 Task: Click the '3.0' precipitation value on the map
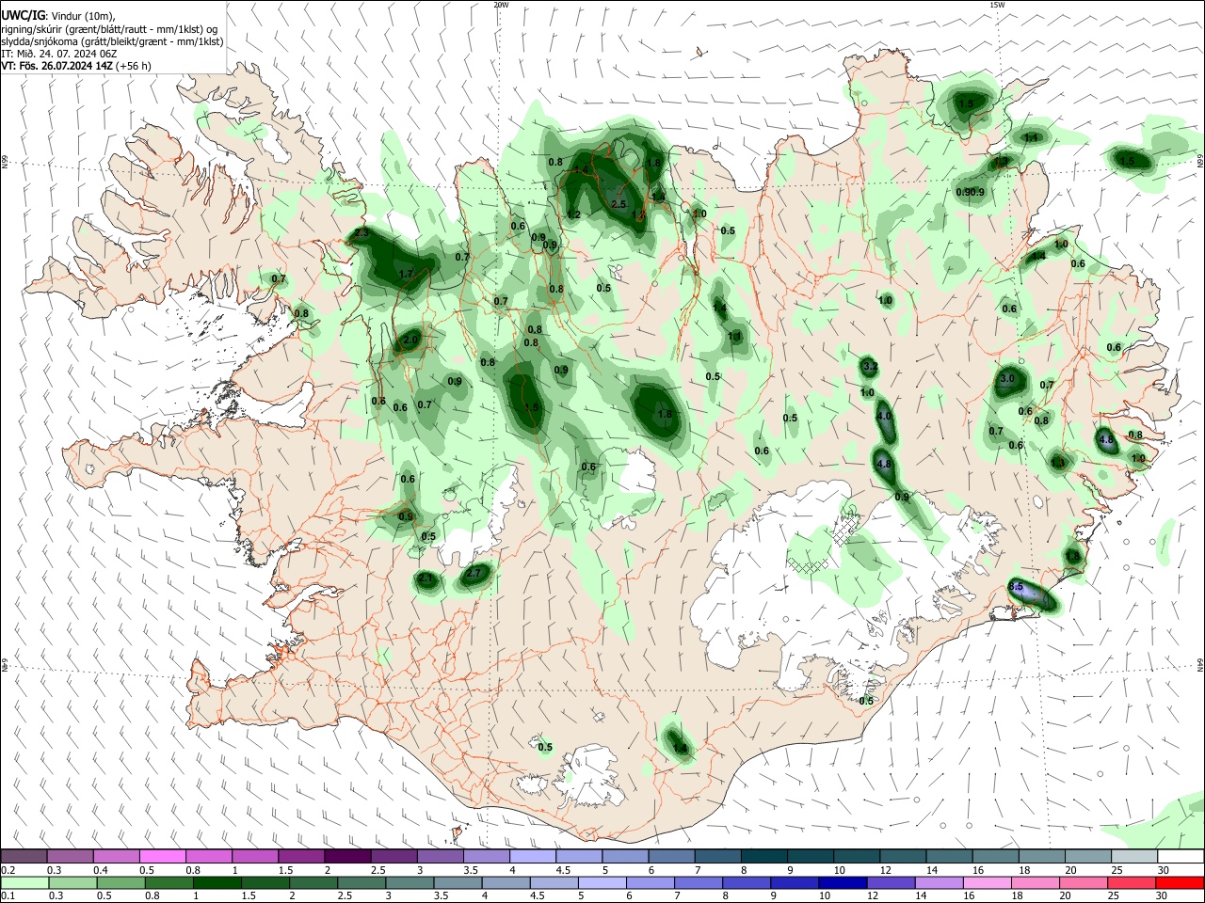(x=1007, y=379)
